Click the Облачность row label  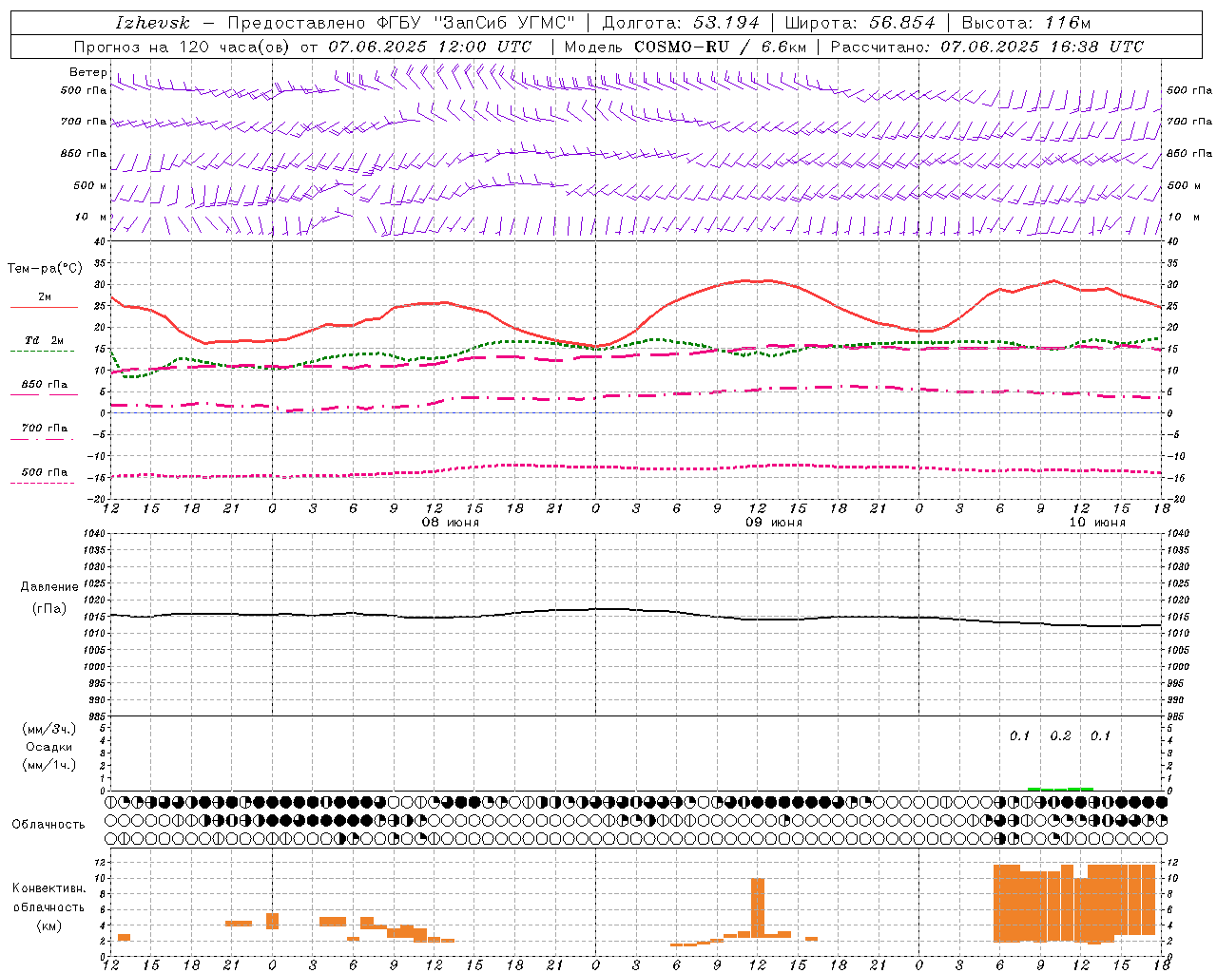coord(48,824)
